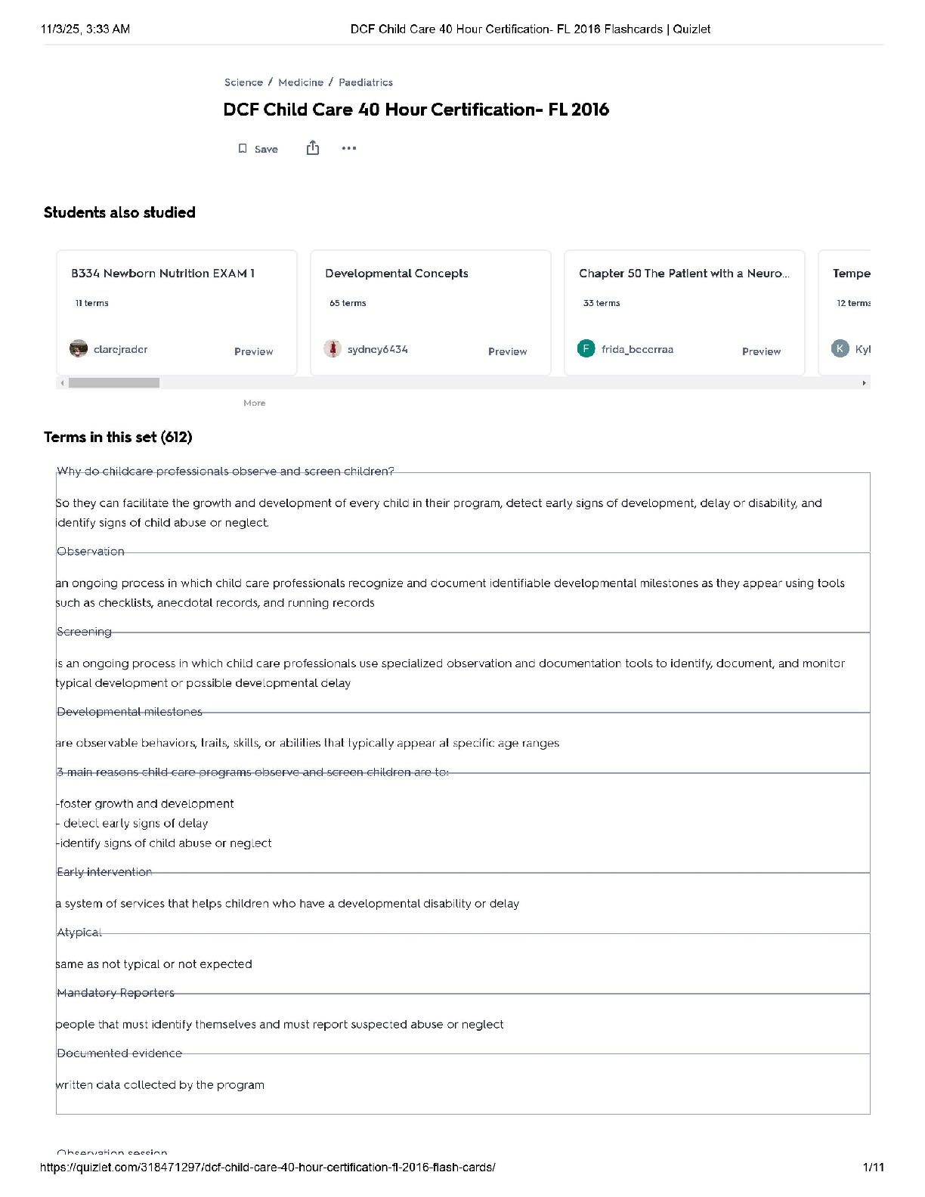Expand the More link under study sets
925x1197 pixels.
[x=255, y=404]
